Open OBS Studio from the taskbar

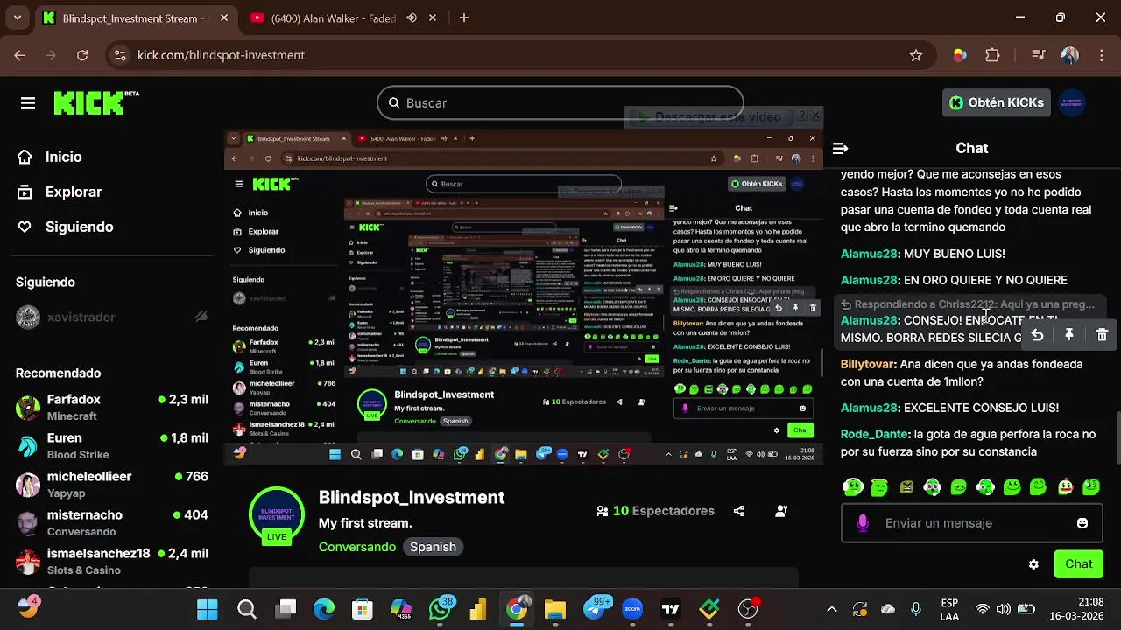tap(748, 609)
